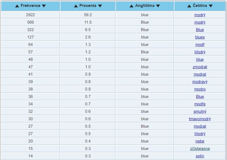Open the blues translation link
The image size is (227, 160).
pos(200,37)
